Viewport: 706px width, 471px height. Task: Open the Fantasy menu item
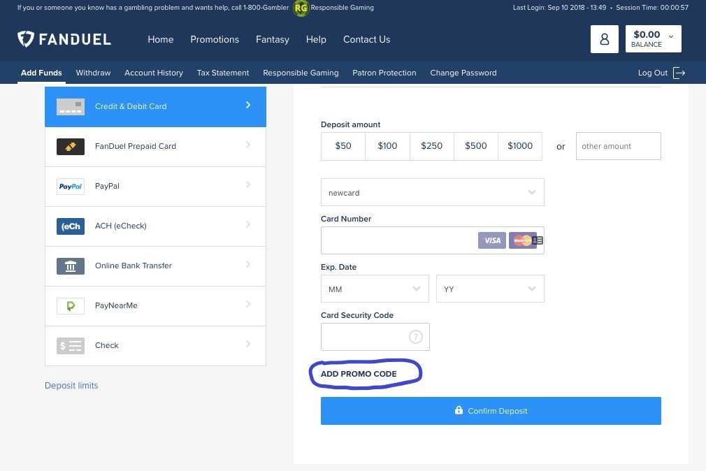pos(273,40)
